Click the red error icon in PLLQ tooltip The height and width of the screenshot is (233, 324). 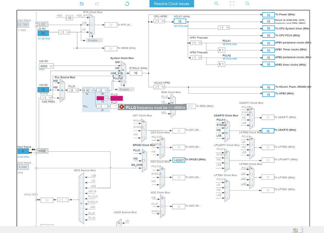click(x=122, y=107)
